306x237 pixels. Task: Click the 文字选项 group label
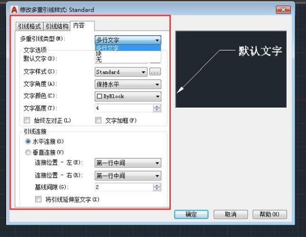(x=35, y=50)
